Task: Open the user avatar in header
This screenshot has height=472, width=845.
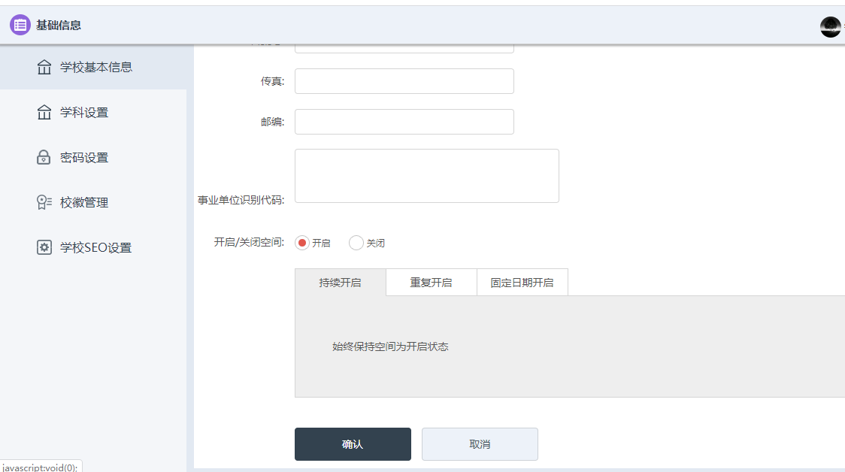Action: [830, 27]
